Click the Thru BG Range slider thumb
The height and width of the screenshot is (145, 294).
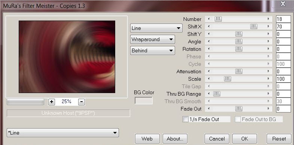click(217, 94)
